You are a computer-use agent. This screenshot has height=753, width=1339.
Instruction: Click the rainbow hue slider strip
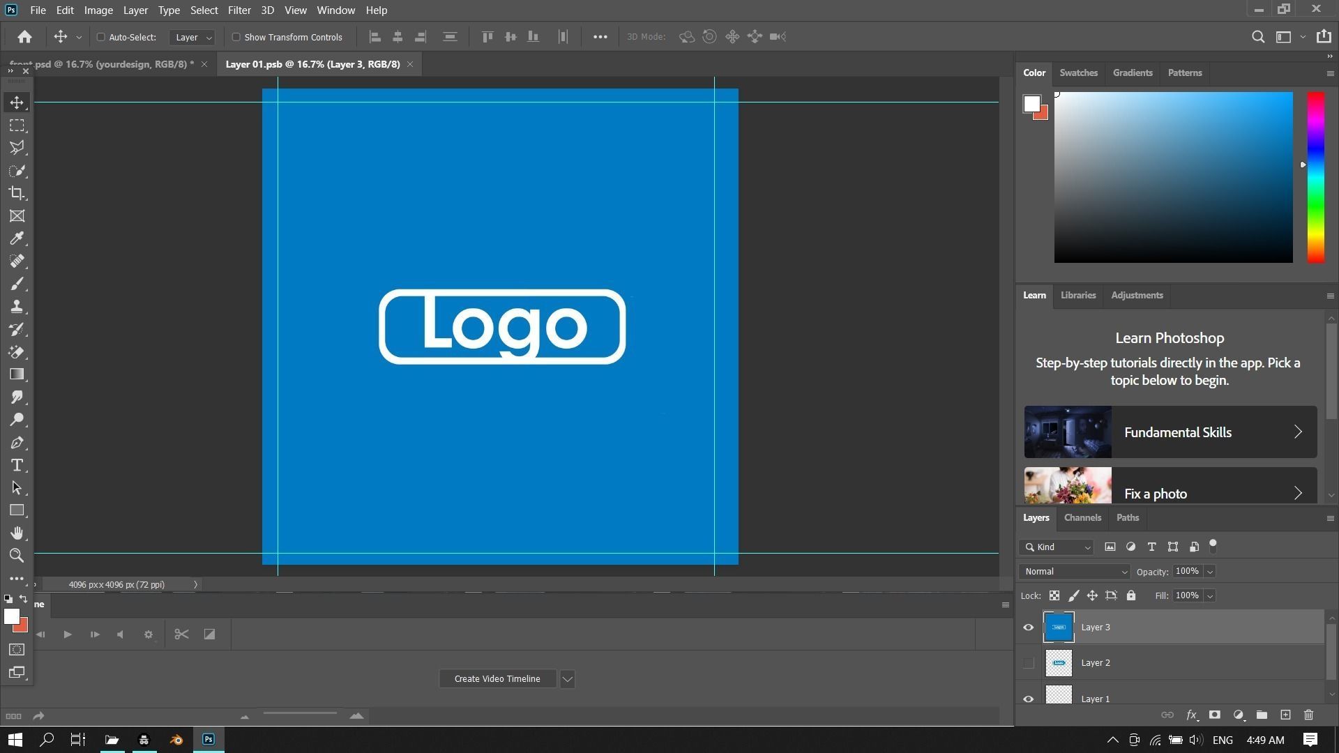[1315, 178]
